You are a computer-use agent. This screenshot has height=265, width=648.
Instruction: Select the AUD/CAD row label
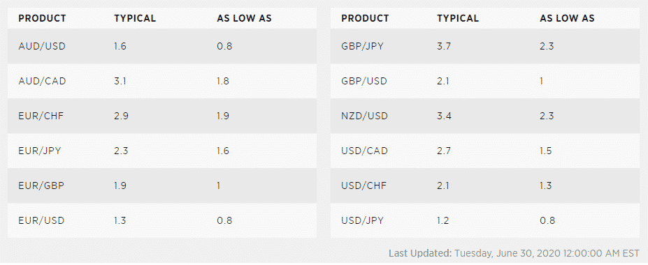tap(42, 81)
